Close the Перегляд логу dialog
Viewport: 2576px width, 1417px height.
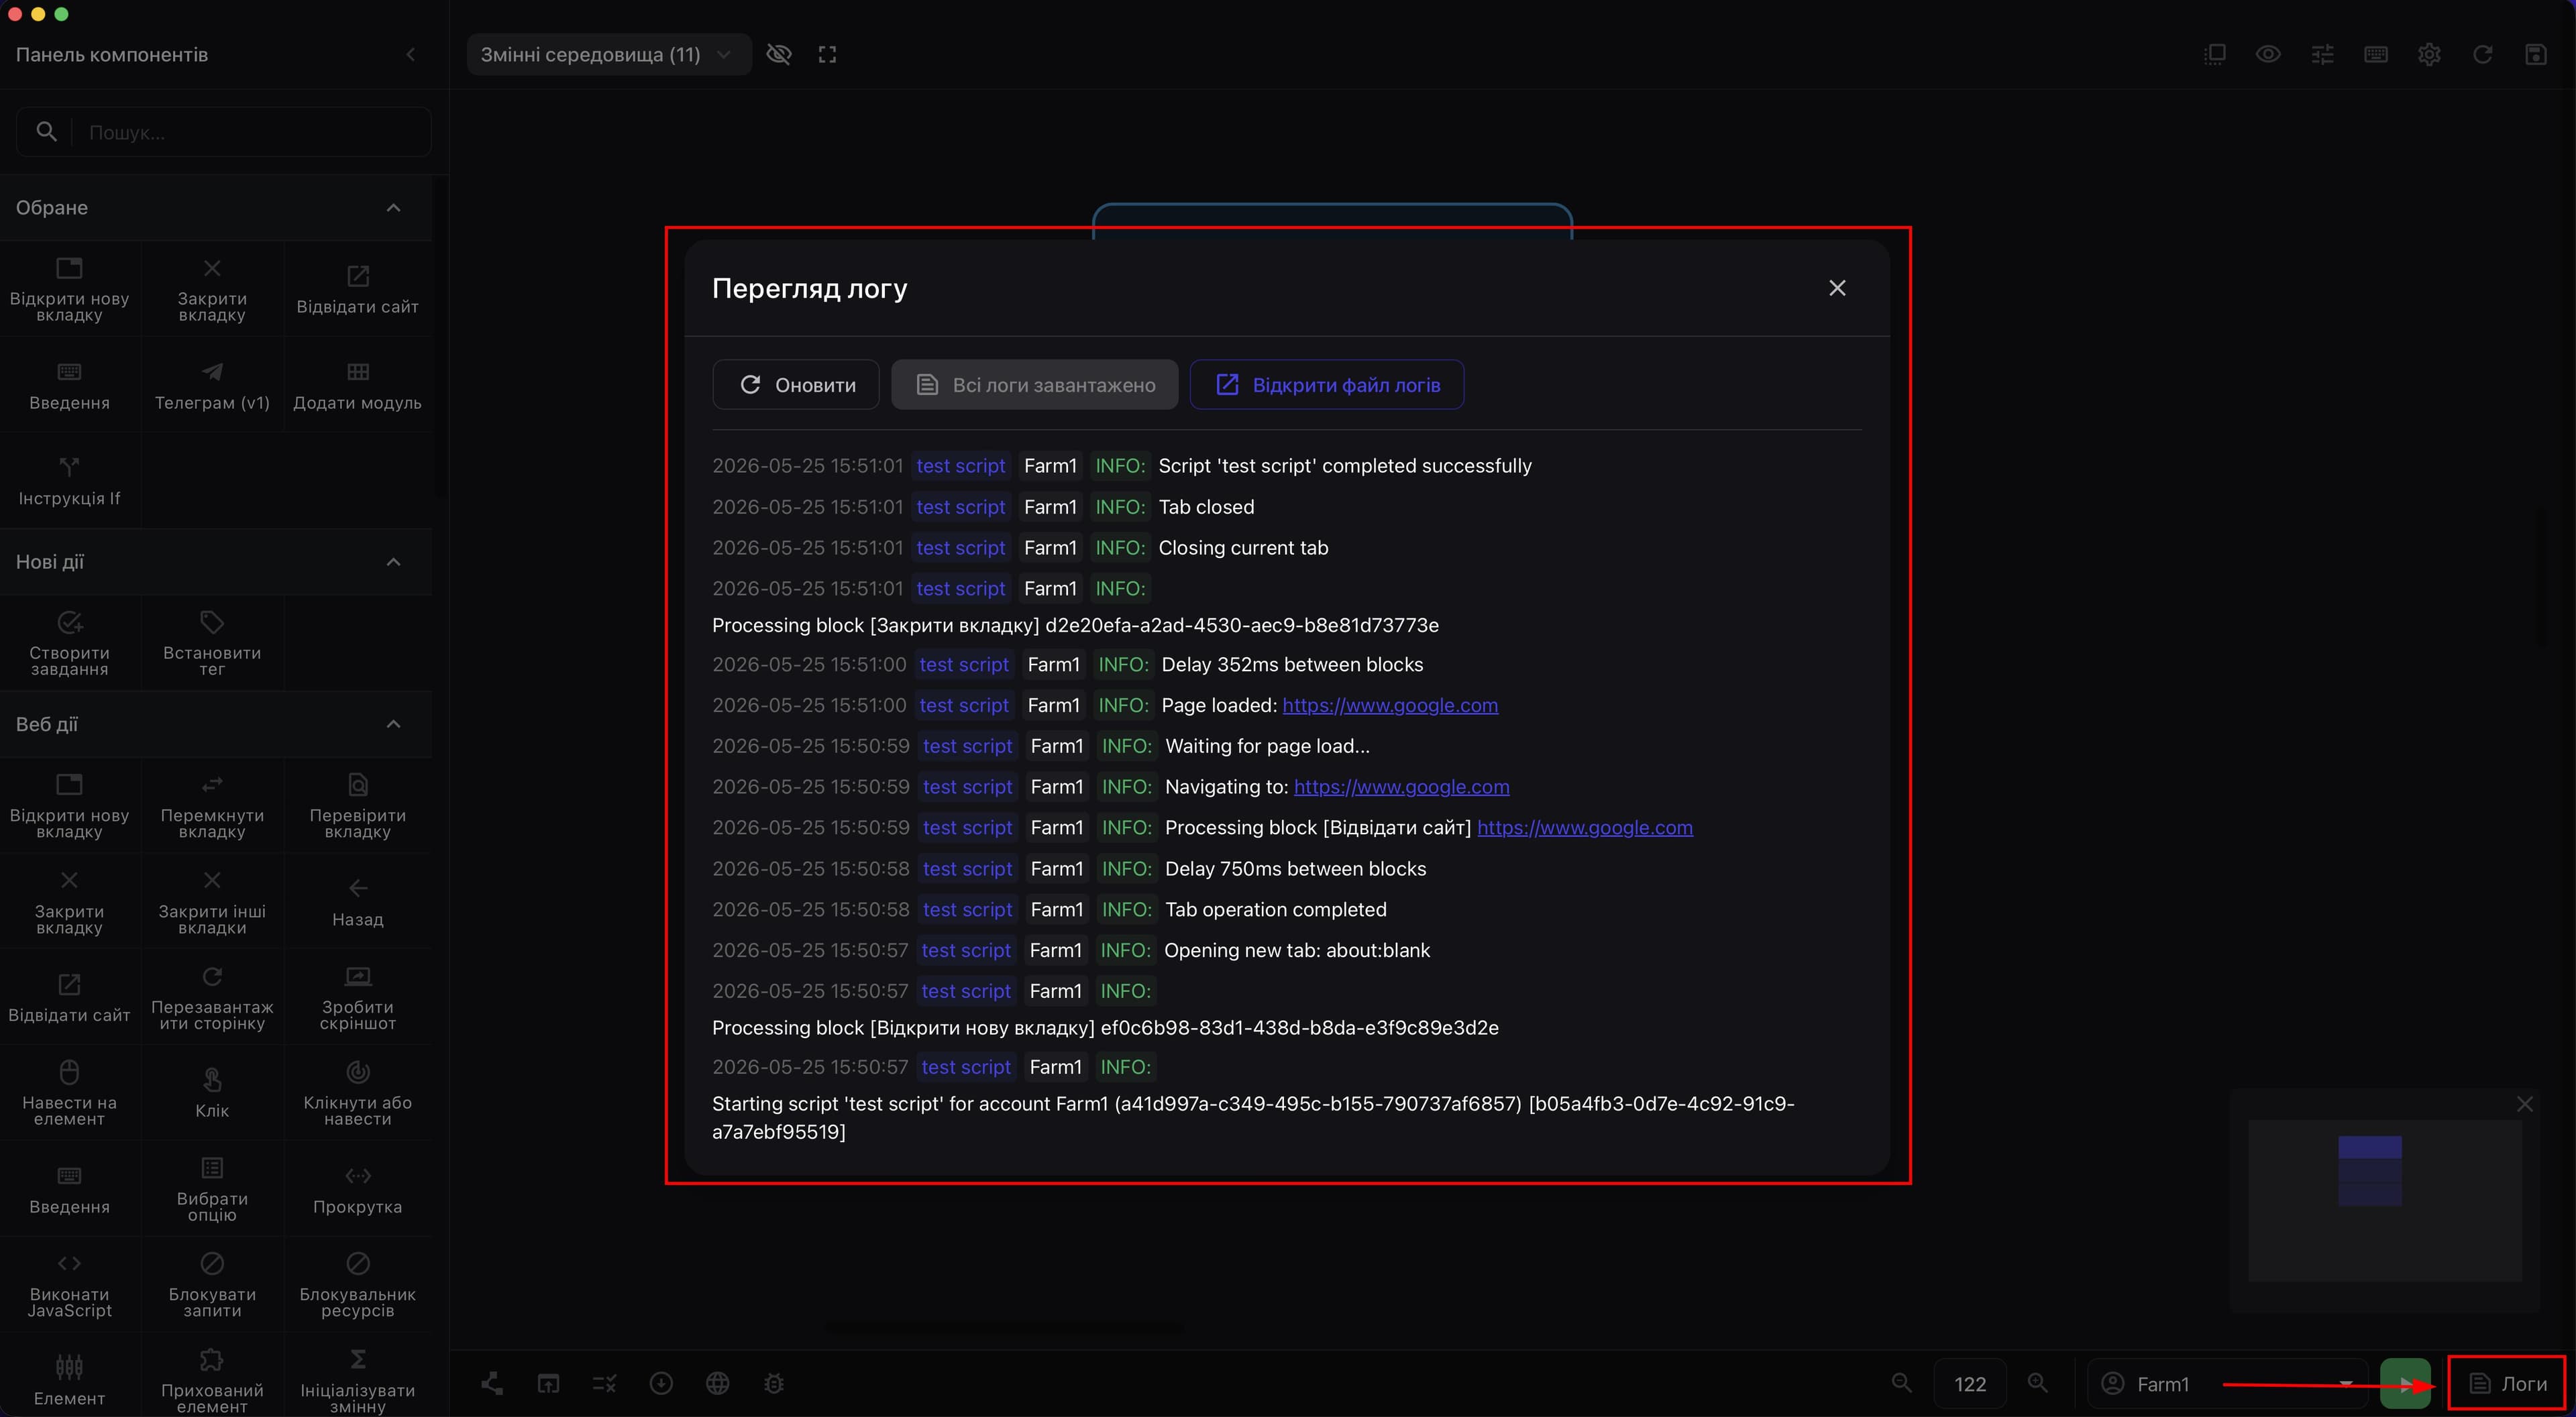coord(1837,288)
